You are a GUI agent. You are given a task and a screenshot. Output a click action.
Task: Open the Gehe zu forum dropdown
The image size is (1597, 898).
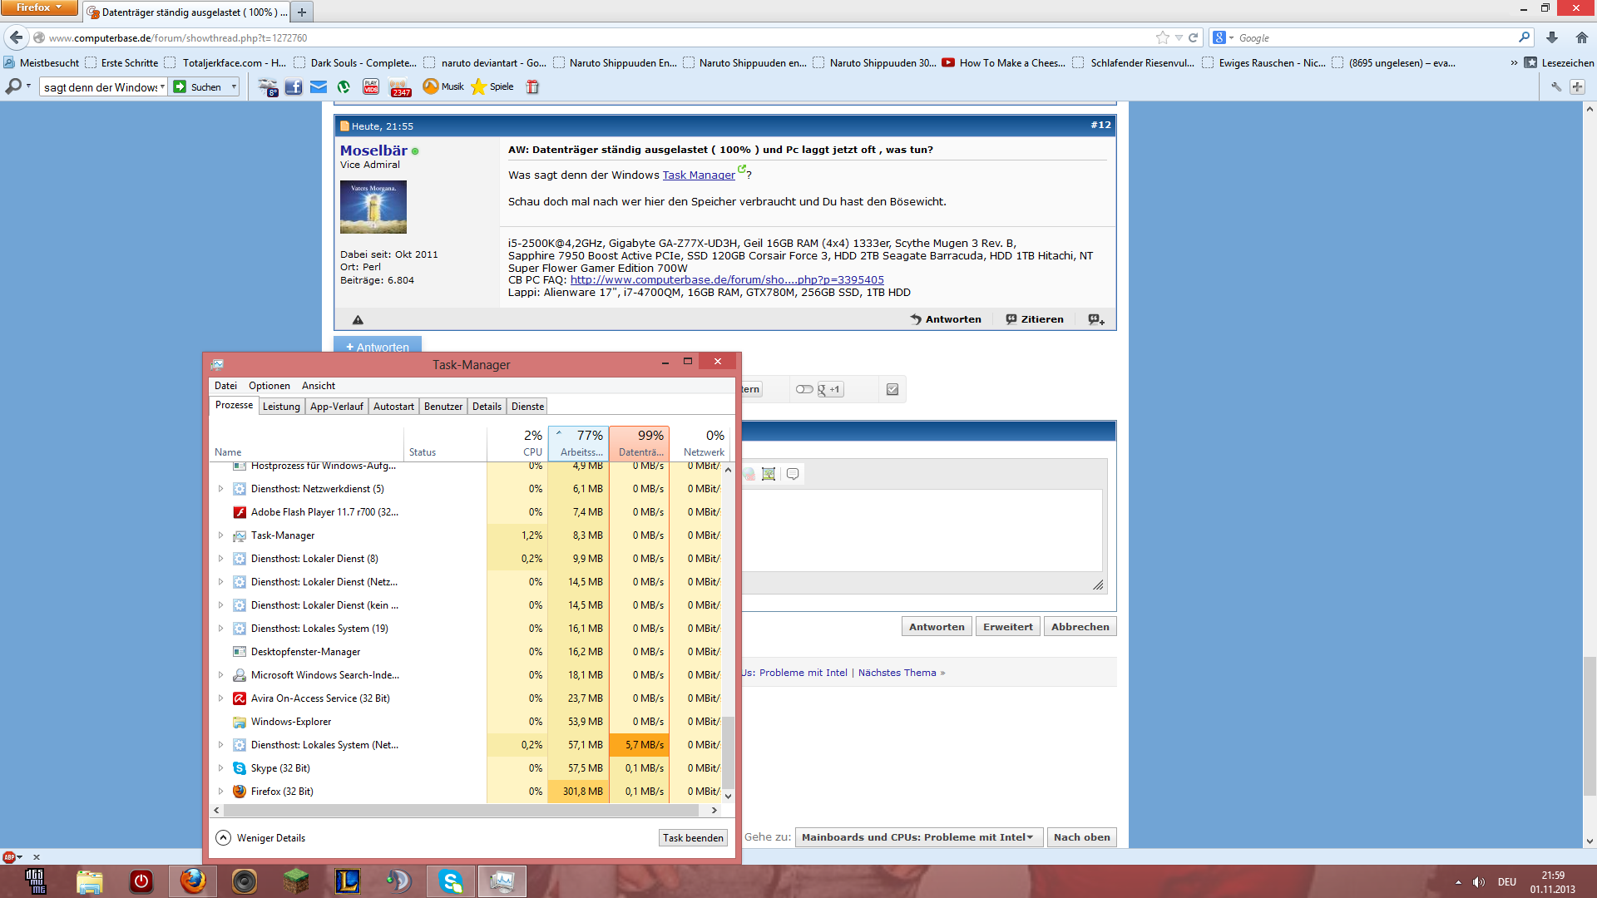tap(917, 837)
